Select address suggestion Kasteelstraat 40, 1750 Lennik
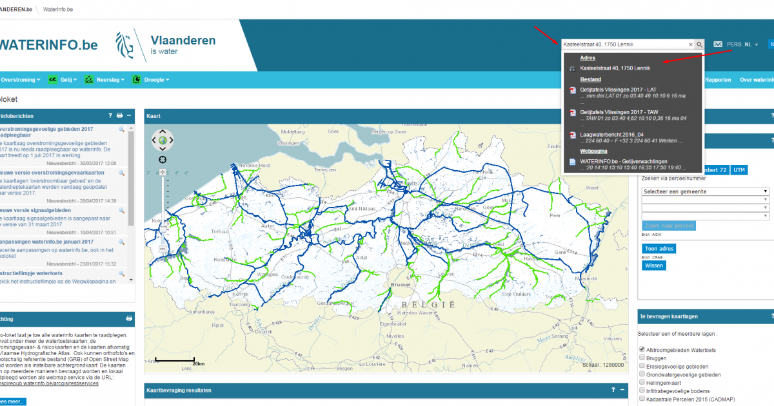 click(615, 68)
